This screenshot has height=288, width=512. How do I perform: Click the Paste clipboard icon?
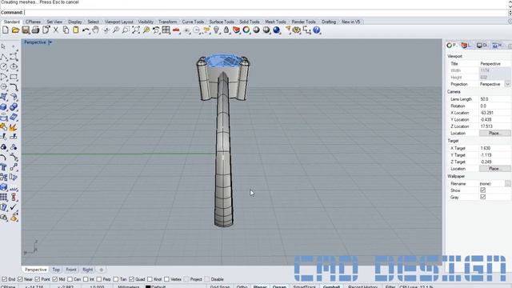tap(76, 30)
